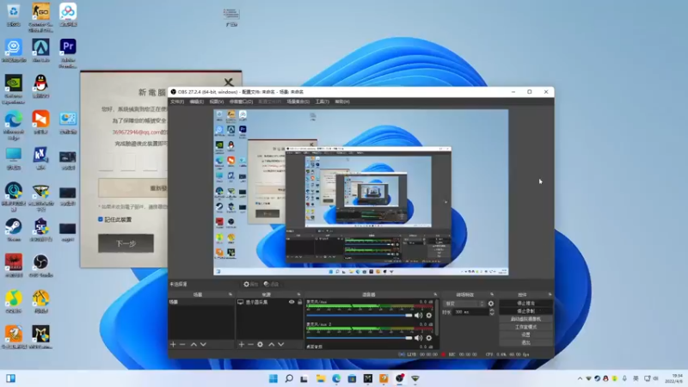Click the 退出 exit button in Controls
The image size is (688, 387).
pyautogui.click(x=525, y=342)
